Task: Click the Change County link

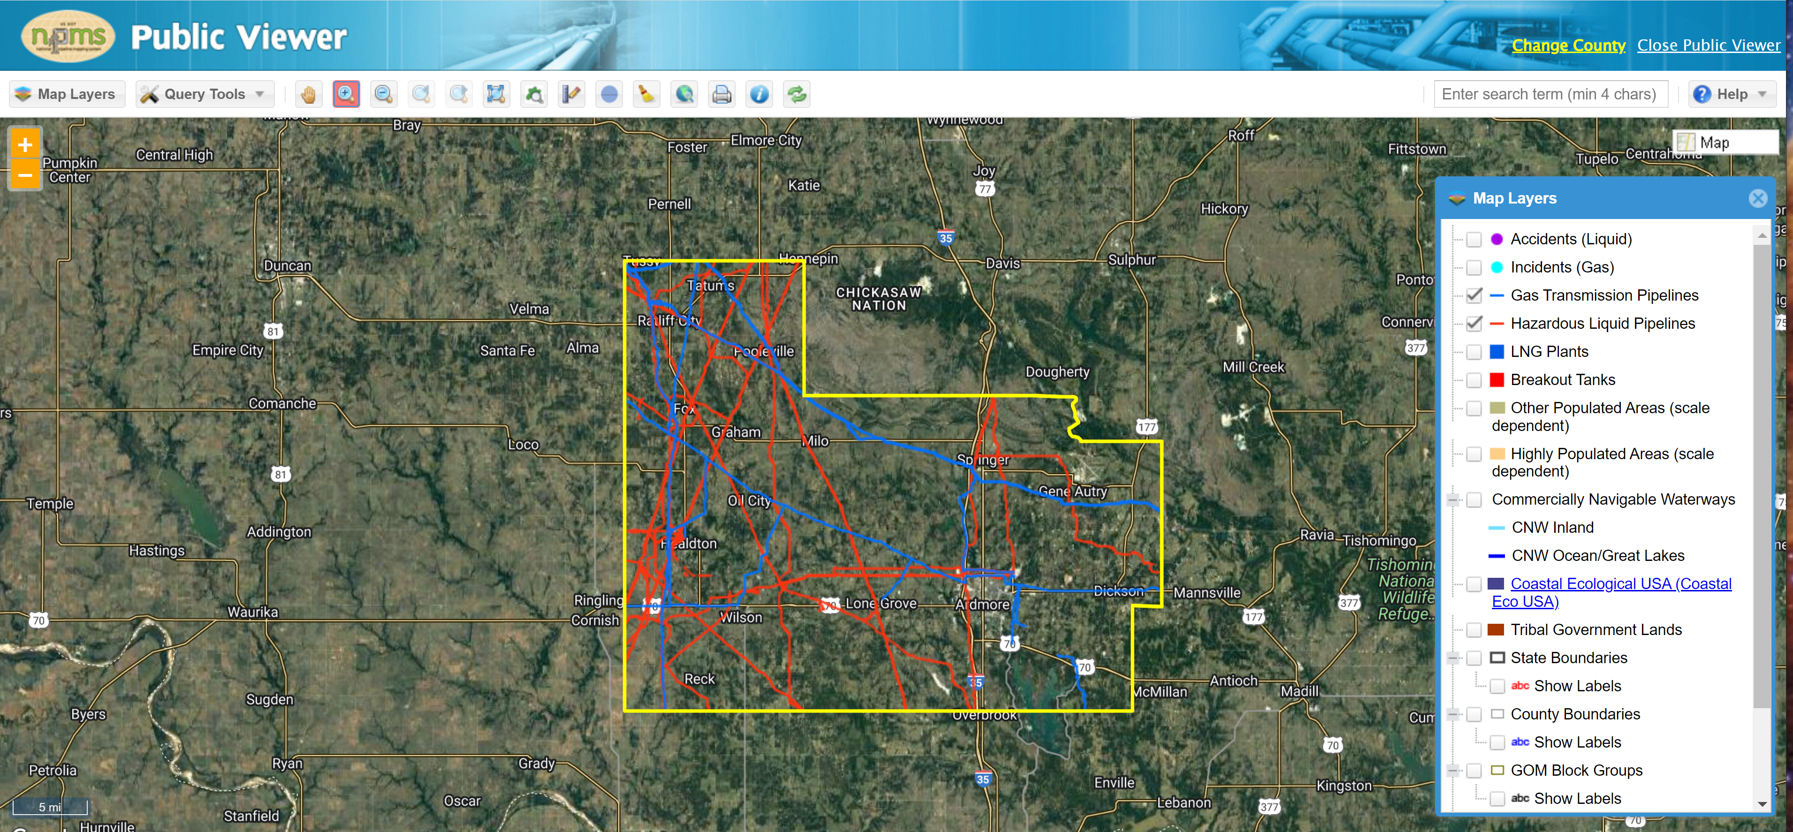Action: click(x=1568, y=45)
